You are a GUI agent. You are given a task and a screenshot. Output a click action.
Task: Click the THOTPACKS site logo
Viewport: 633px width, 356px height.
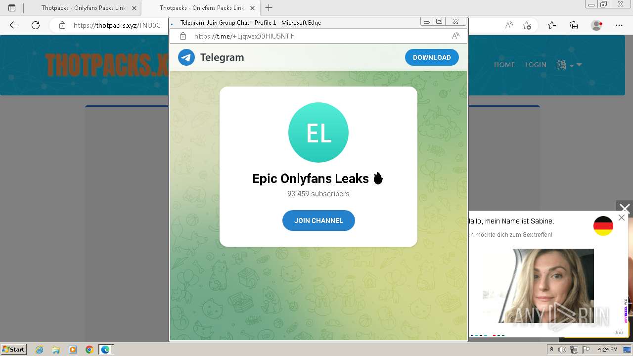point(106,65)
